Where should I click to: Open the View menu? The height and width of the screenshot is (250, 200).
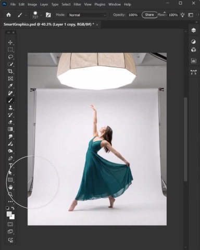click(87, 4)
